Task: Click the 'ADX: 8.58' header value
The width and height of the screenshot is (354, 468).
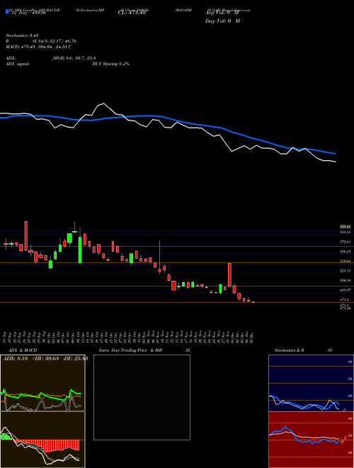Action: tap(15, 359)
